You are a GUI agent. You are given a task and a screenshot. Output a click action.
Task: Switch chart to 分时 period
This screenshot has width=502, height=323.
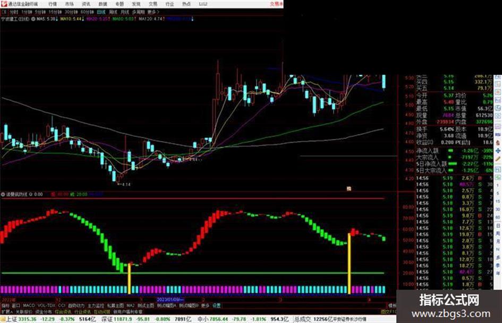14,12
